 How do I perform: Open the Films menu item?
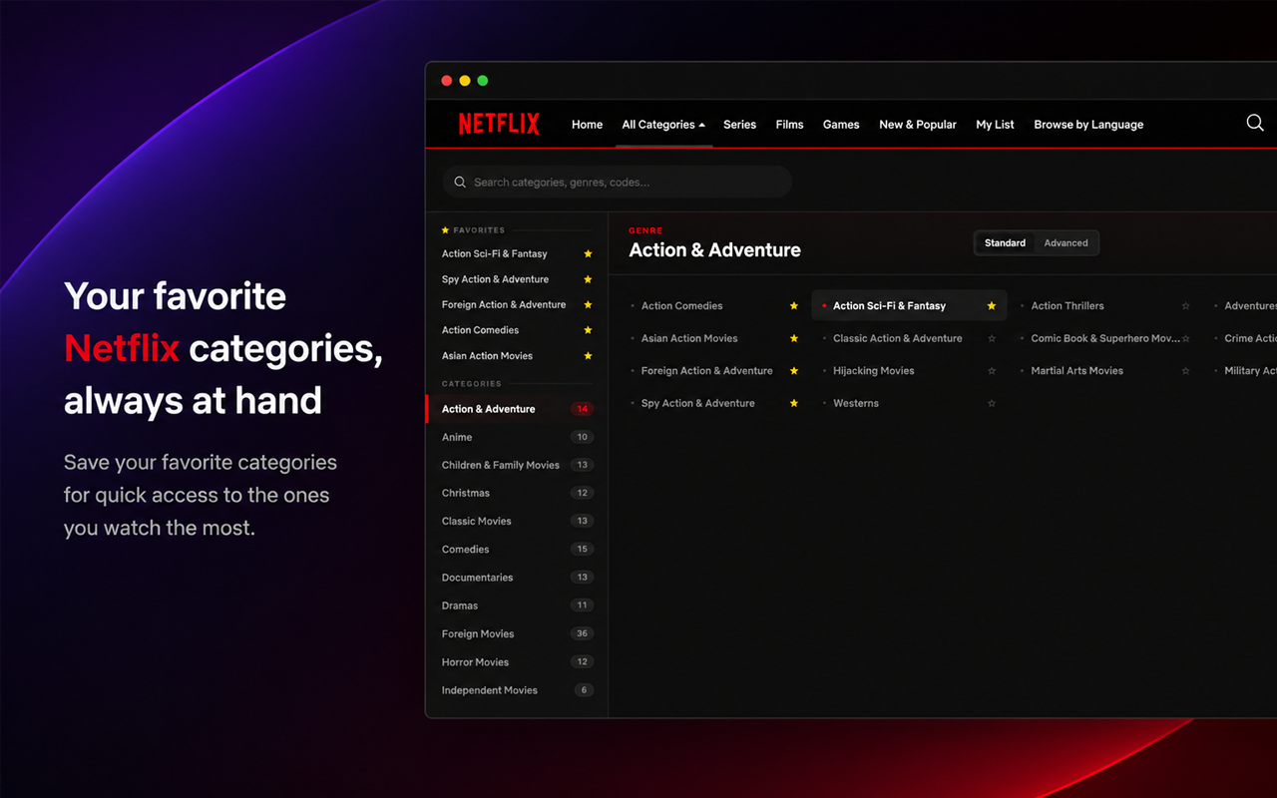789,125
